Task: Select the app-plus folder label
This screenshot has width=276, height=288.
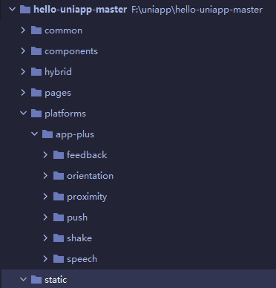Action: [x=75, y=135]
